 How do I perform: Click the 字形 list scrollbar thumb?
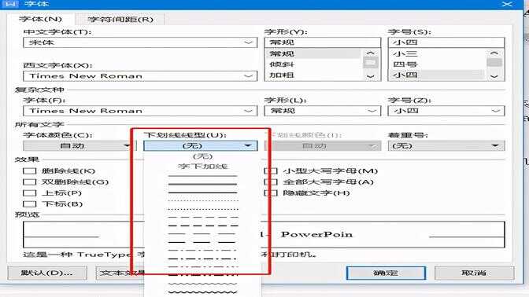[x=371, y=63]
